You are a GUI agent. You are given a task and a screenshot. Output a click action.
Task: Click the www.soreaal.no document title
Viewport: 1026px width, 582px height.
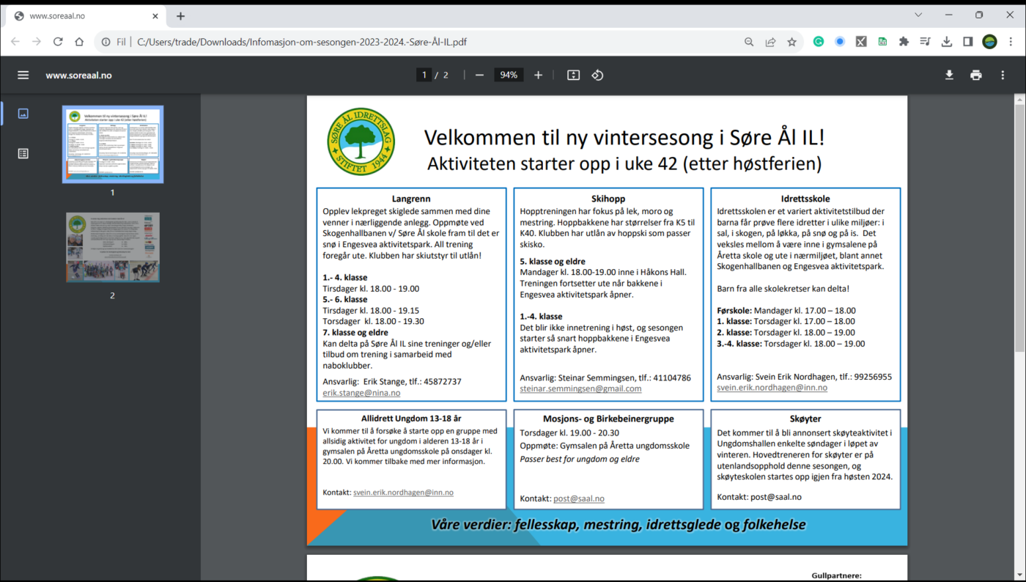[78, 75]
